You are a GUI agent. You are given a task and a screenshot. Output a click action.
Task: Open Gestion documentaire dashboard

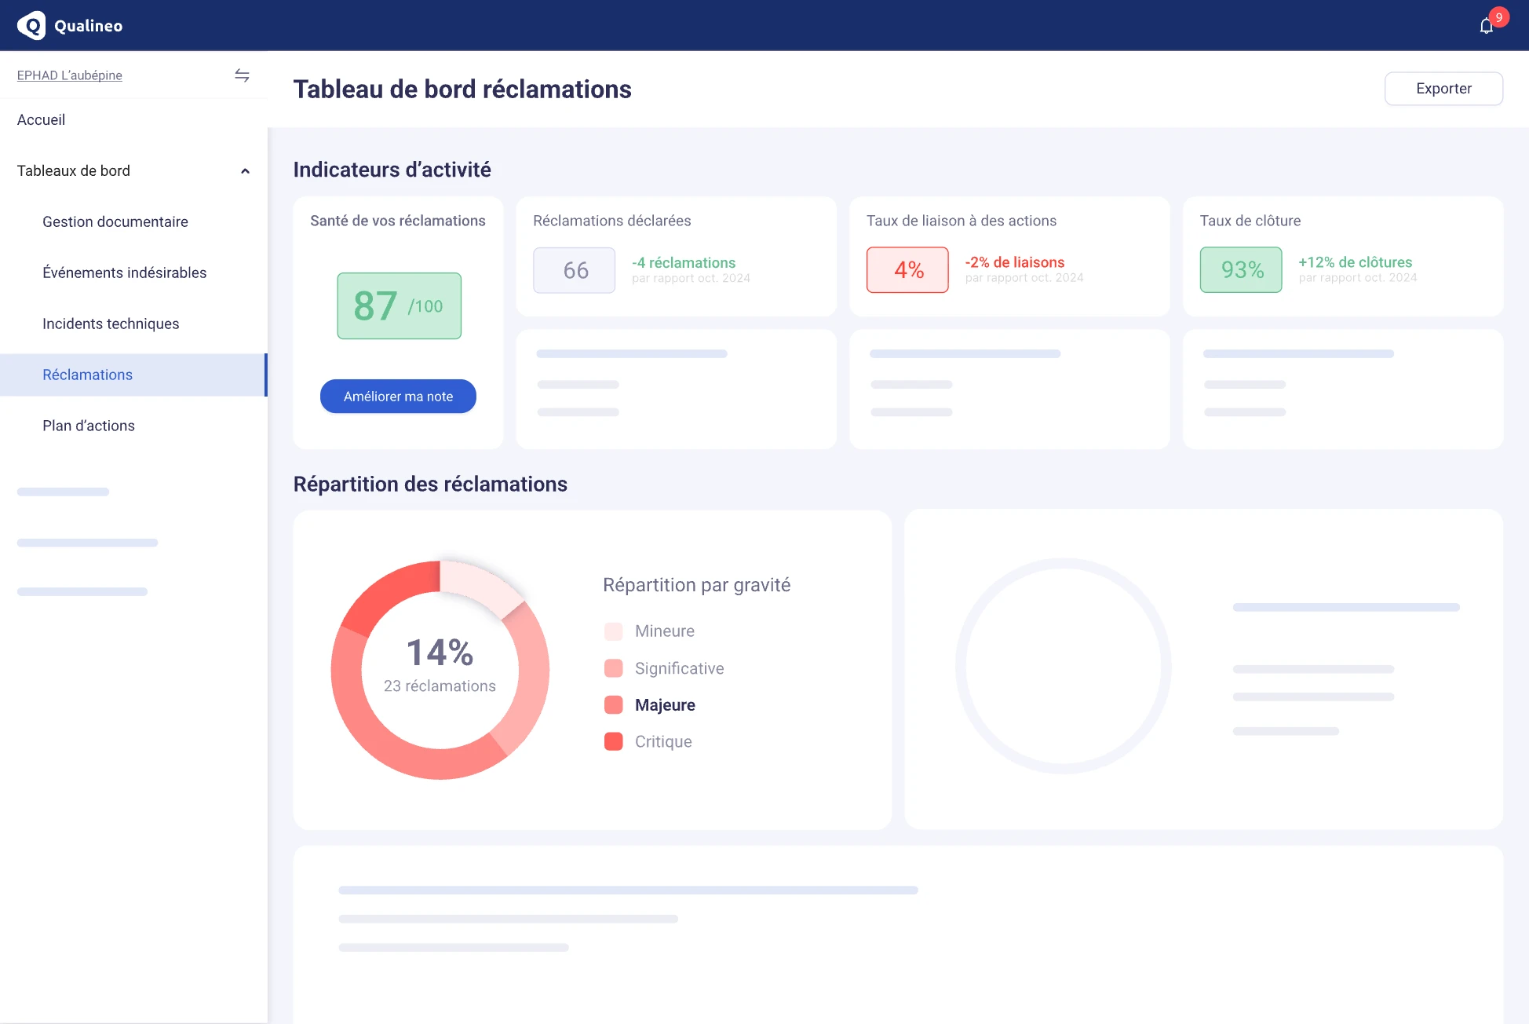115,222
